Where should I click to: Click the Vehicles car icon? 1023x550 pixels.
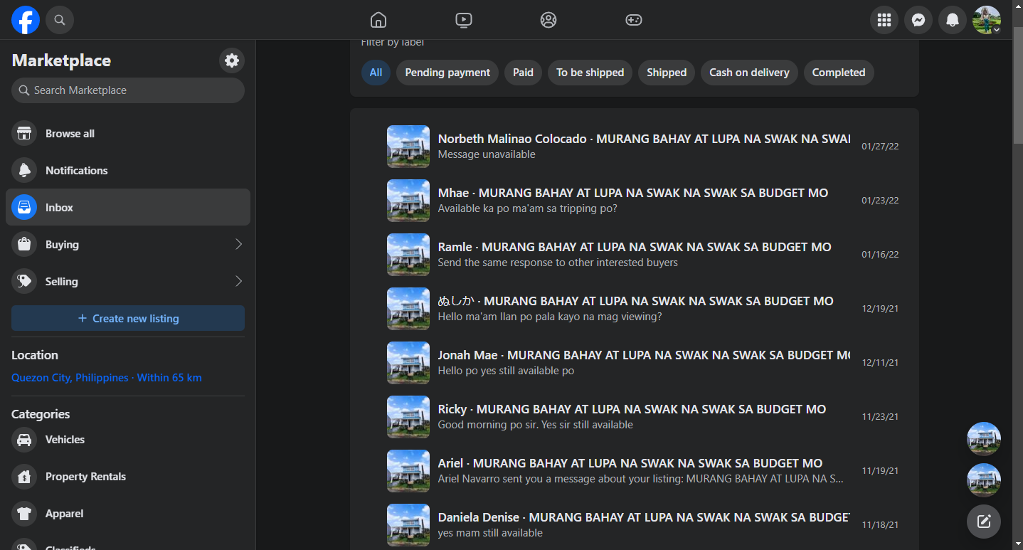pos(24,439)
